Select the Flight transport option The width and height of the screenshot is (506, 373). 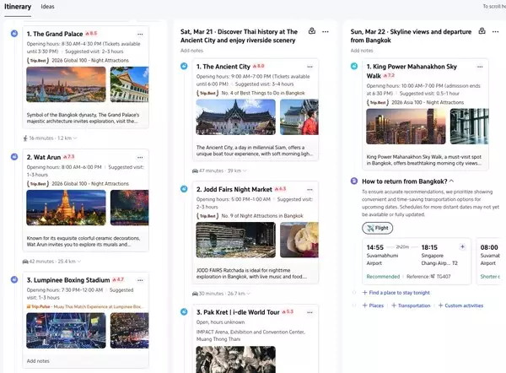tap(378, 228)
